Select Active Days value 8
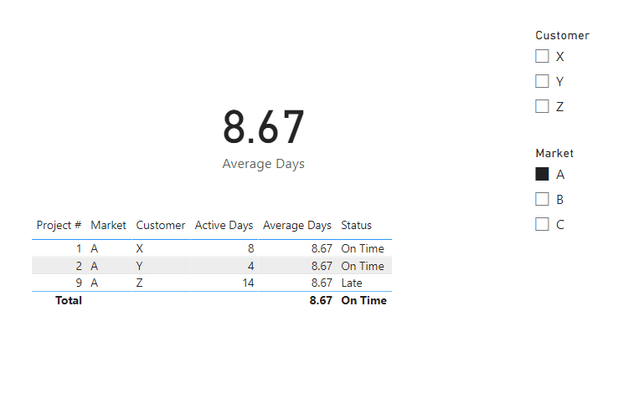This screenshot has height=408, width=644. pyautogui.click(x=251, y=248)
